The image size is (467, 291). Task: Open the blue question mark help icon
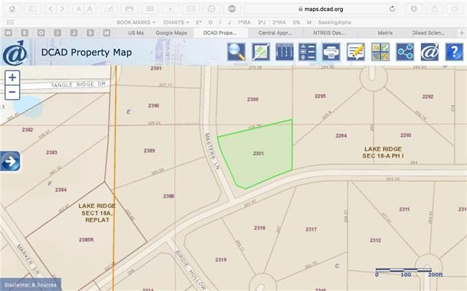tap(454, 52)
